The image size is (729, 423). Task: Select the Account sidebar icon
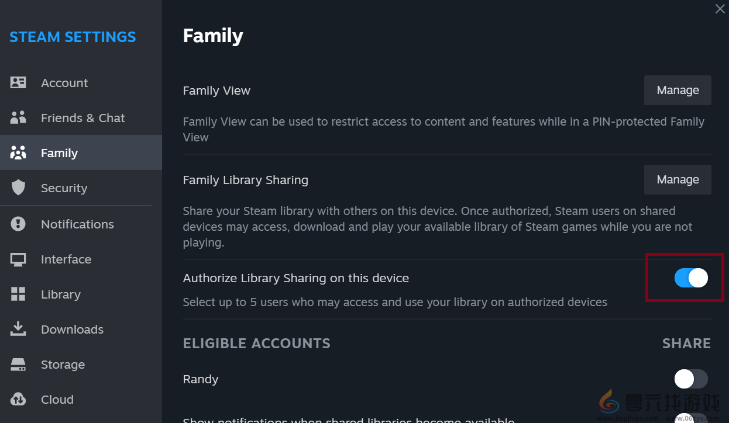coord(18,82)
